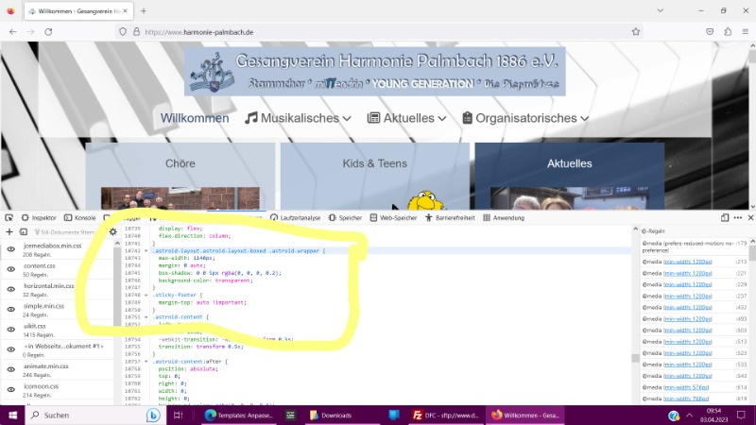Open a new browser tab
This screenshot has height=425, width=756.
click(144, 10)
